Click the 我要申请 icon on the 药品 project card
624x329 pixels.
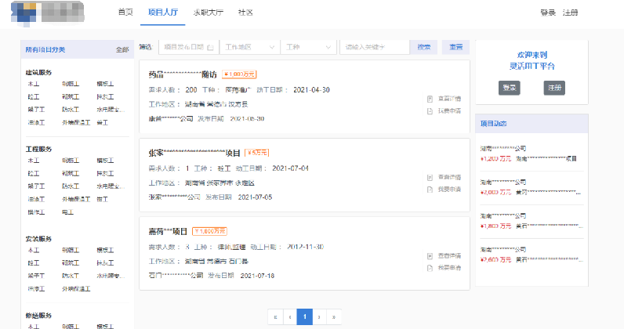pos(430,111)
